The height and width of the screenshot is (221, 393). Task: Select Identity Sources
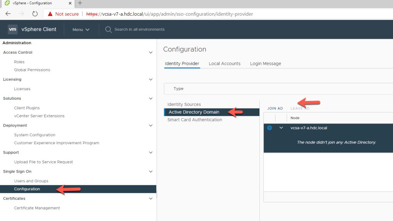tap(184, 104)
